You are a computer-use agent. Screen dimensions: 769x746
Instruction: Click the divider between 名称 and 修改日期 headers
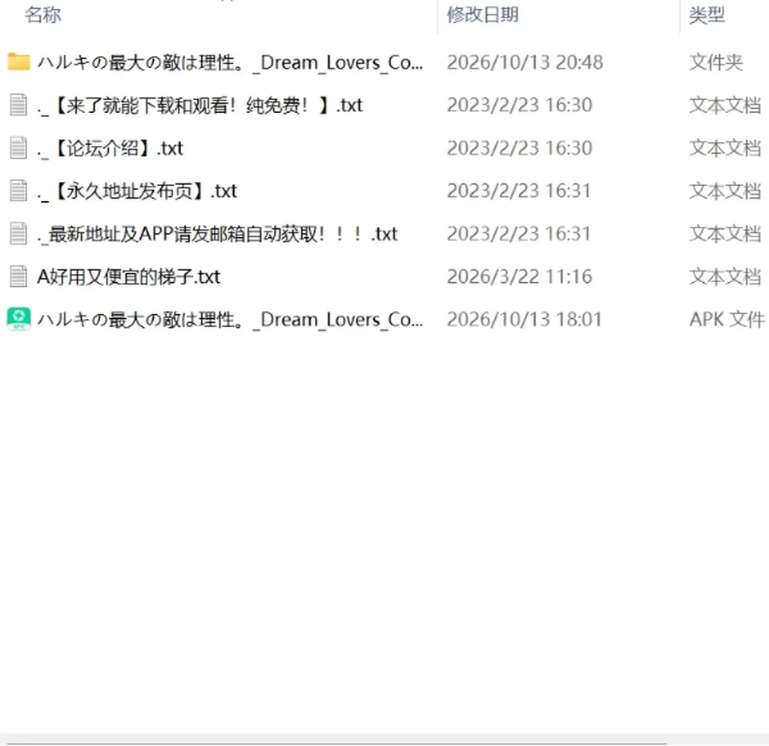(x=437, y=16)
